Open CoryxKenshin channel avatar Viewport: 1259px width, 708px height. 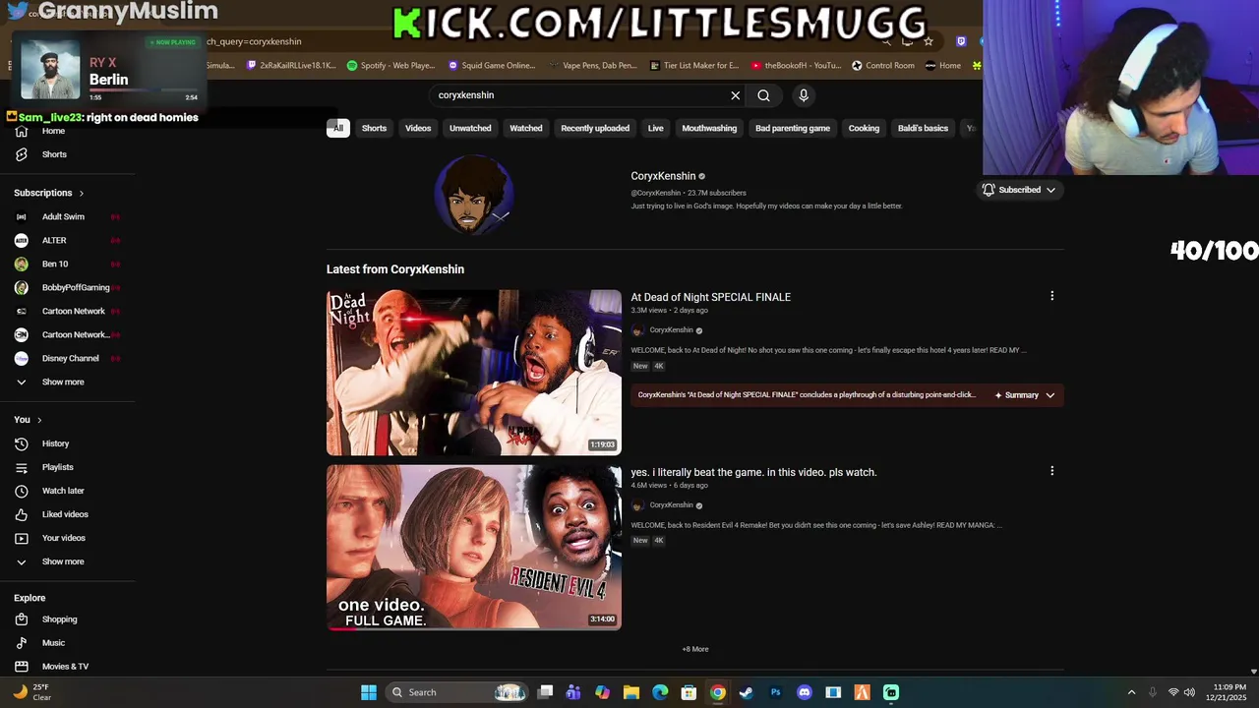pyautogui.click(x=474, y=194)
